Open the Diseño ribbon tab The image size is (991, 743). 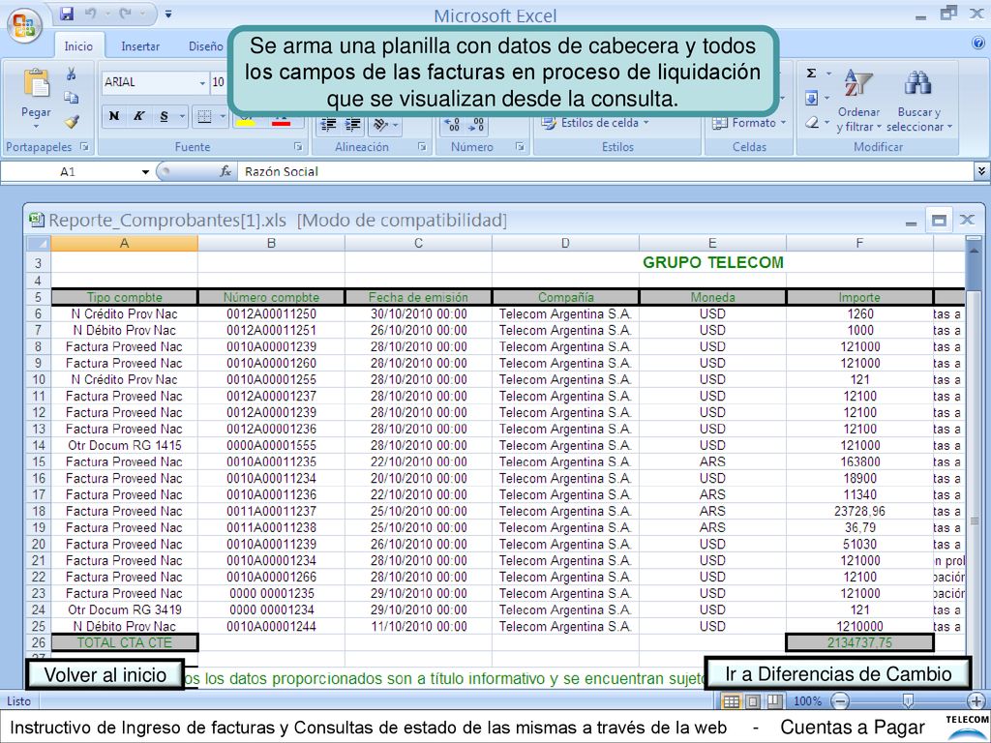206,46
